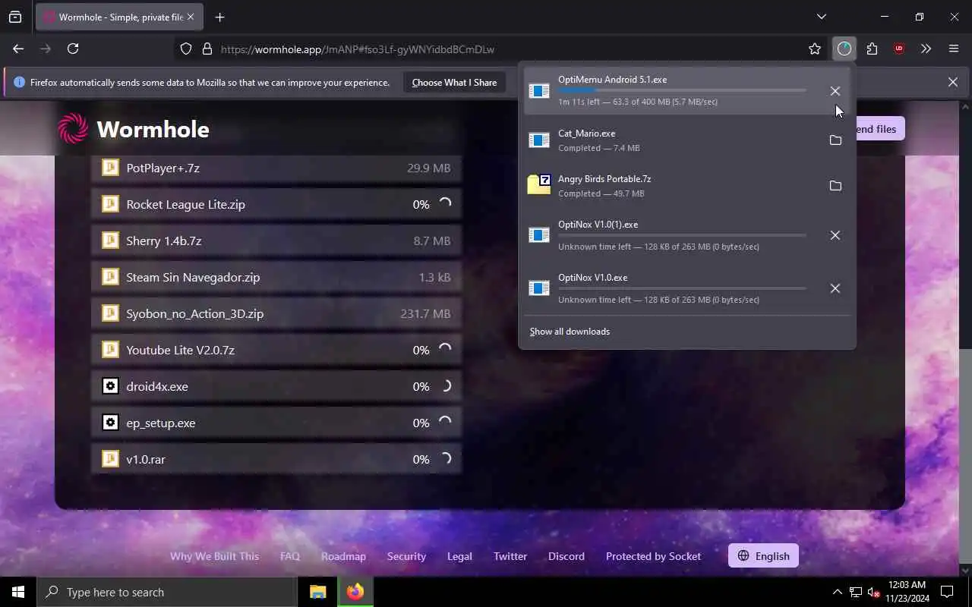The width and height of the screenshot is (972, 607).
Task: Open a new tab
Action: (219, 17)
